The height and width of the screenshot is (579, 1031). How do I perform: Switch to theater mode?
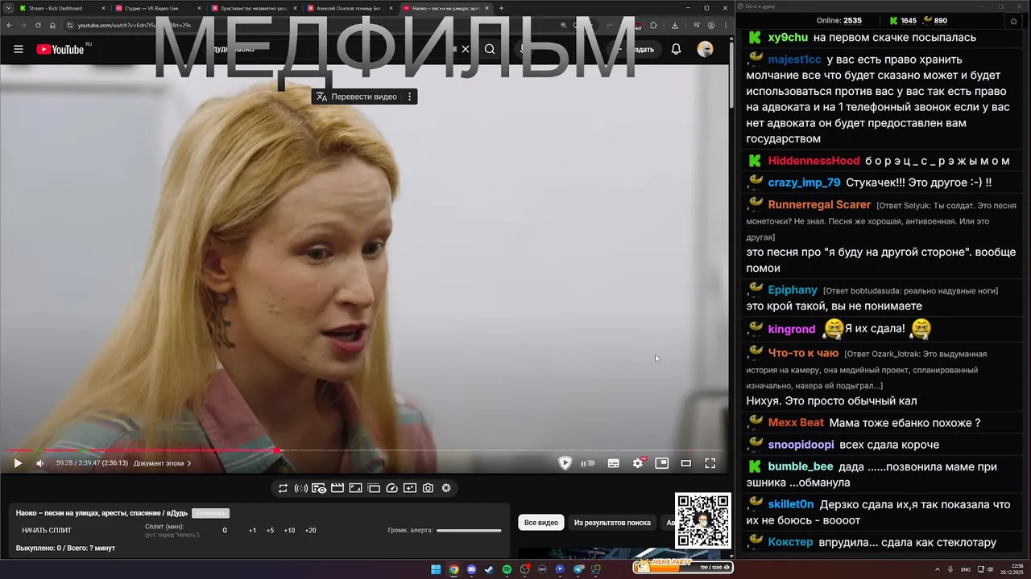point(685,463)
